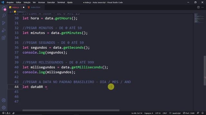
Task: Click the code minimap
Action: (x=199, y=18)
